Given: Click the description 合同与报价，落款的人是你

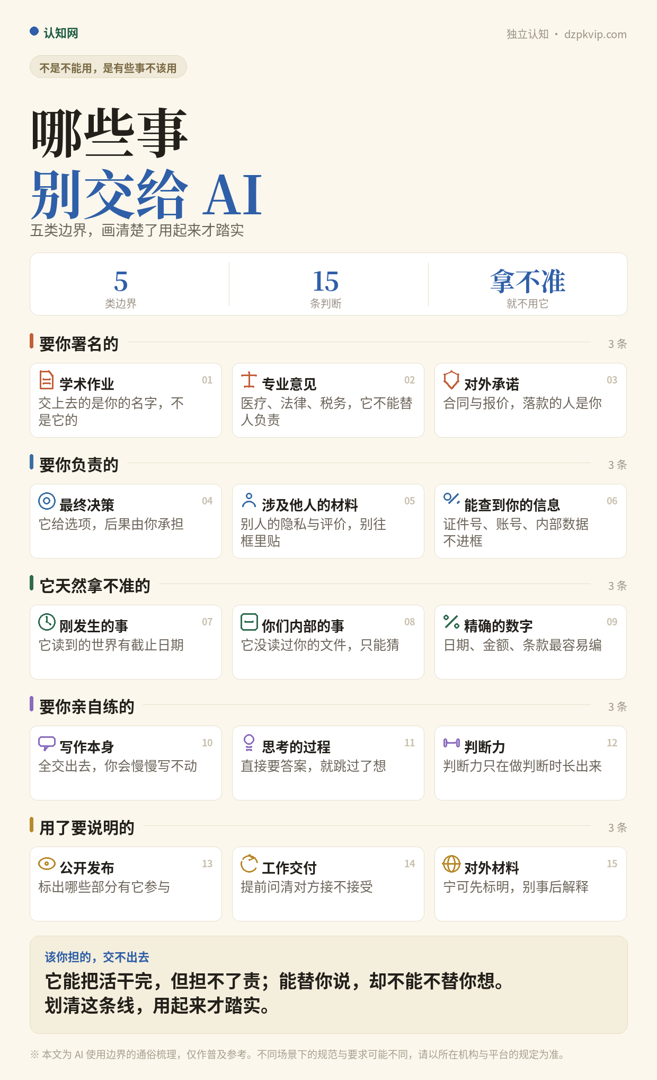Looking at the screenshot, I should point(522,403).
